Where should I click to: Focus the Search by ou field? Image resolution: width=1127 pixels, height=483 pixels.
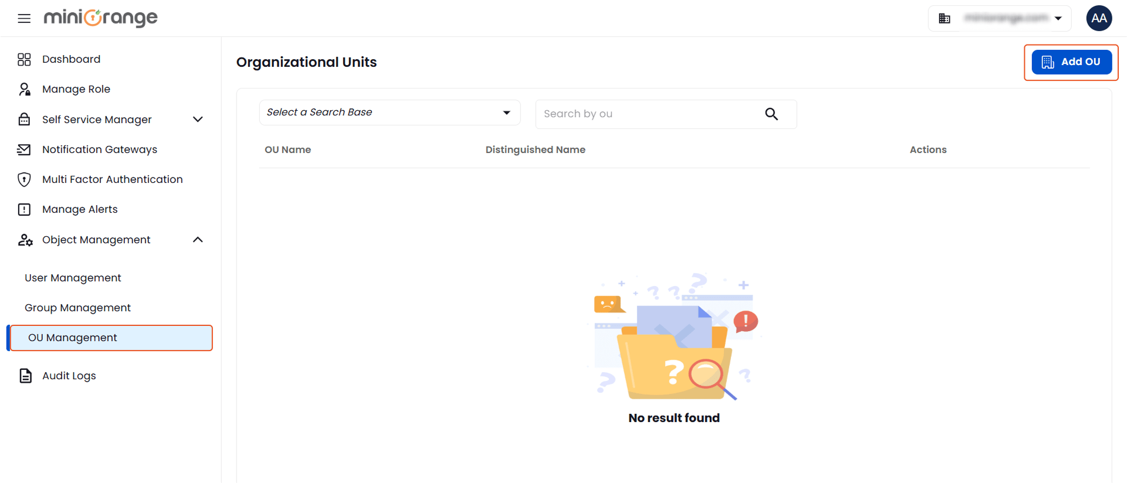pyautogui.click(x=648, y=114)
